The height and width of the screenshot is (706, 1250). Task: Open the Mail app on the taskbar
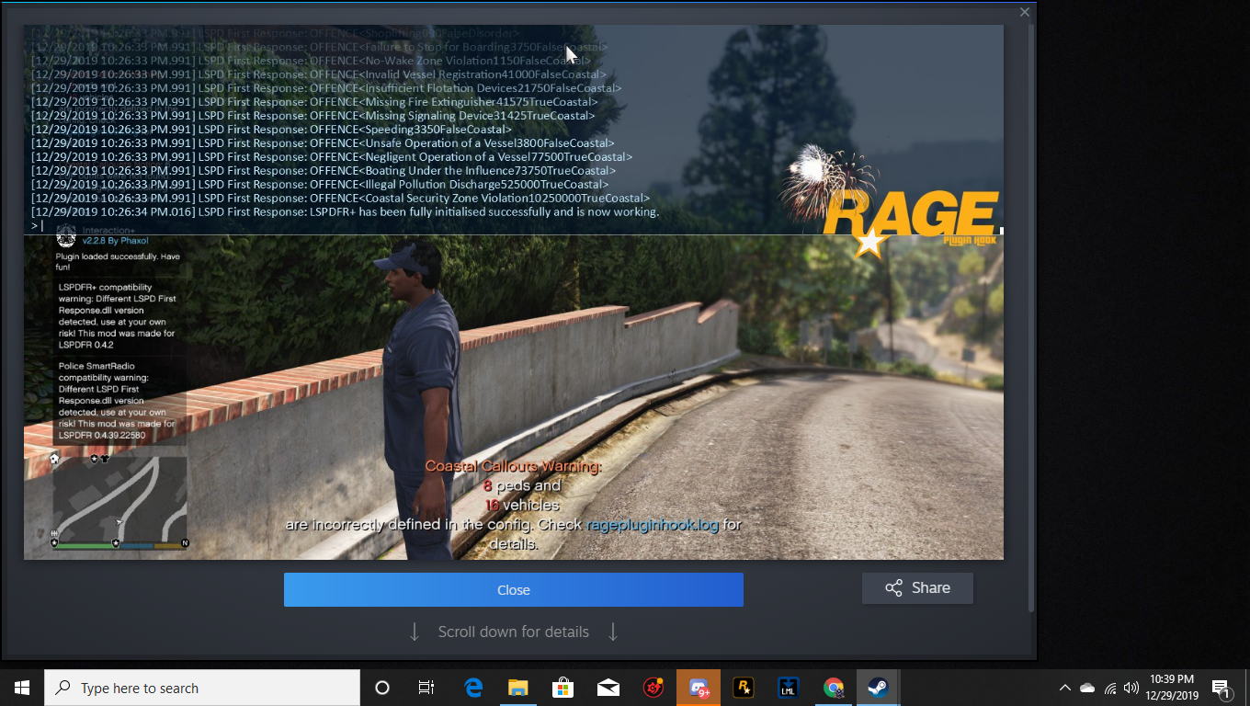click(608, 688)
